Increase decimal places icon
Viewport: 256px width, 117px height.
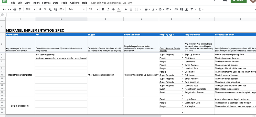[55, 9]
